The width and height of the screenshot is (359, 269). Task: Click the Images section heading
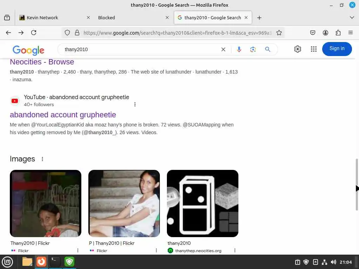[22, 159]
